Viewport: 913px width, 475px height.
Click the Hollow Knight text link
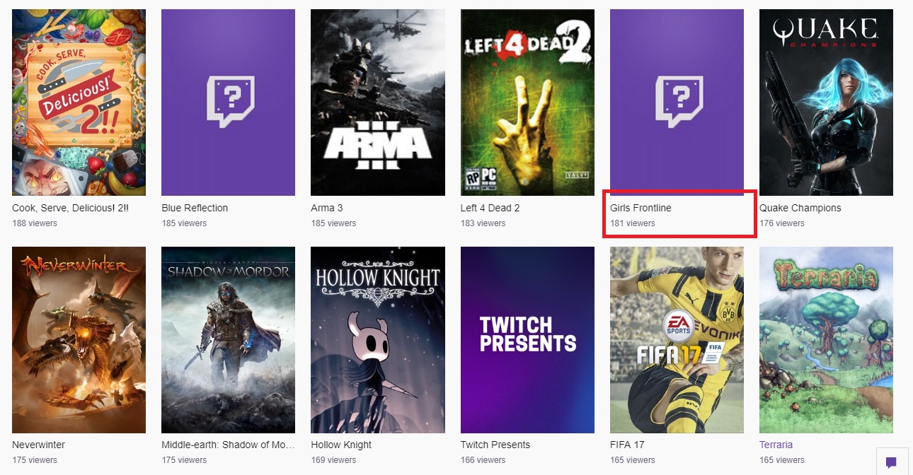[341, 445]
